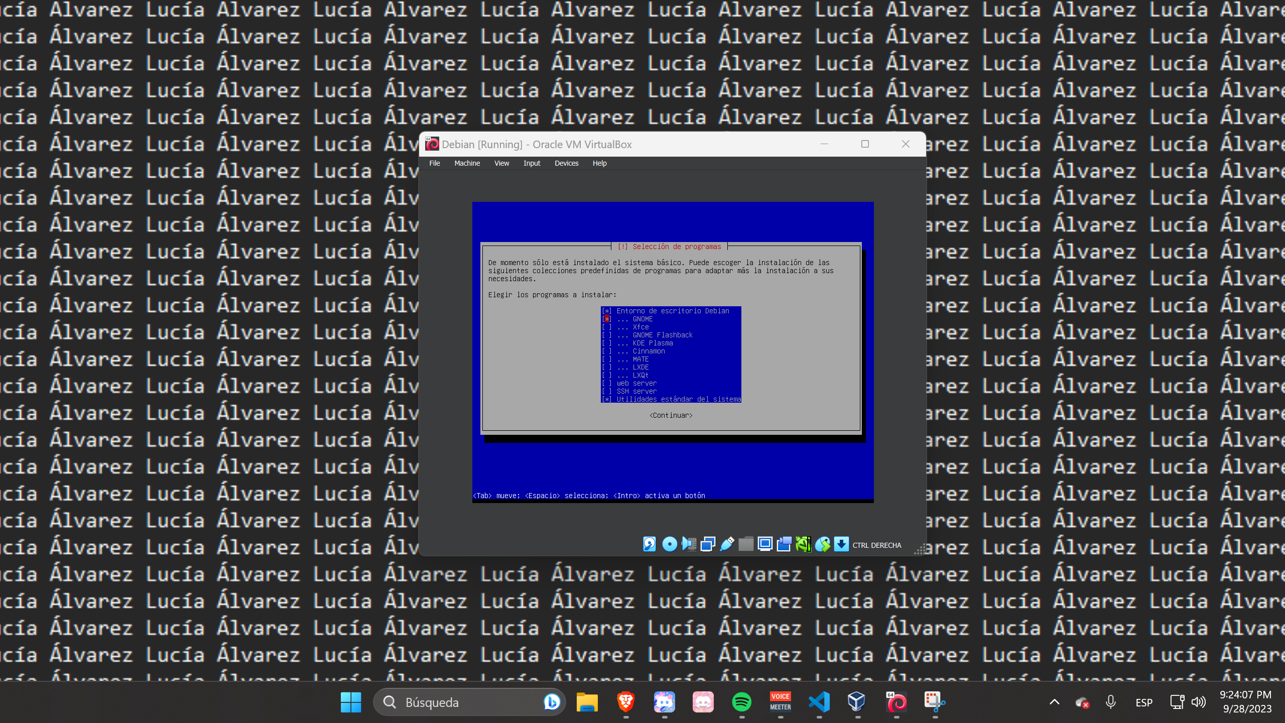Click the CTRL DERECHA host key label
The height and width of the screenshot is (723, 1285).
click(x=876, y=545)
